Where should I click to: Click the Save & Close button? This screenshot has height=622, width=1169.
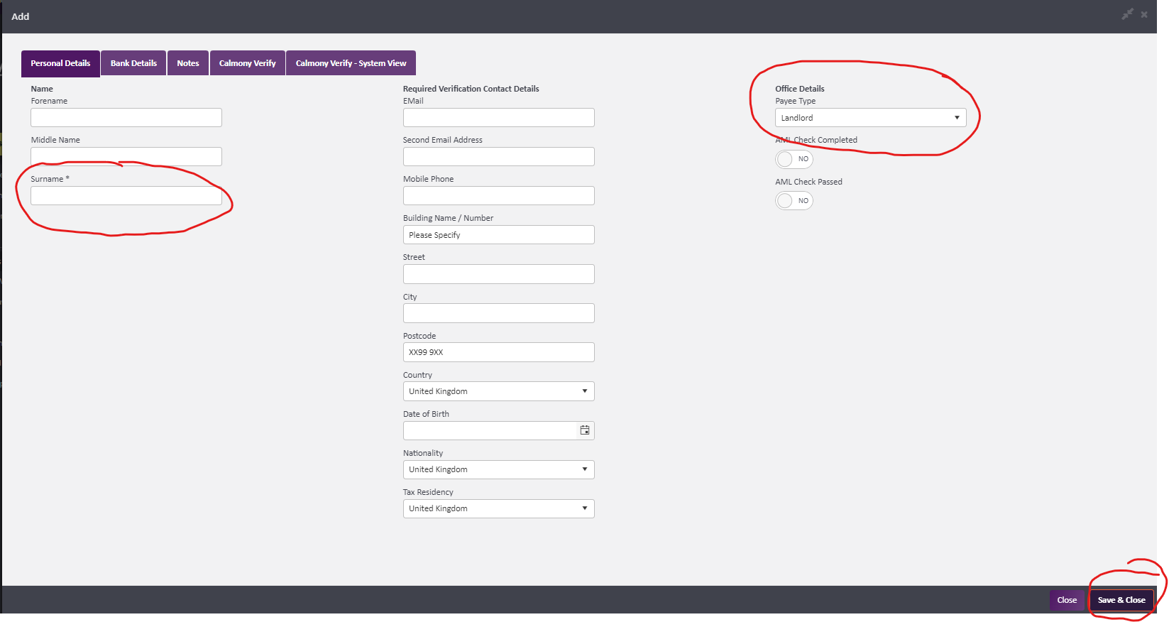click(x=1121, y=600)
